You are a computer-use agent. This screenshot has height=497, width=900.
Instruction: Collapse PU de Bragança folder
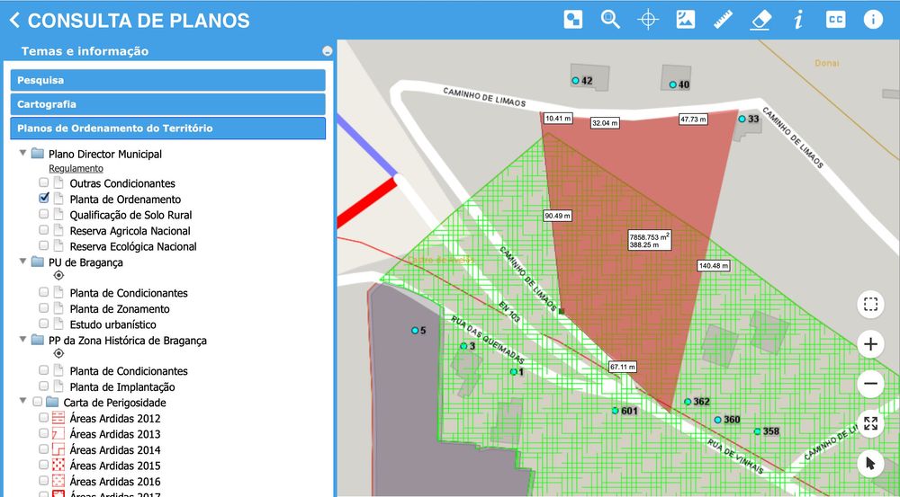[x=23, y=262]
